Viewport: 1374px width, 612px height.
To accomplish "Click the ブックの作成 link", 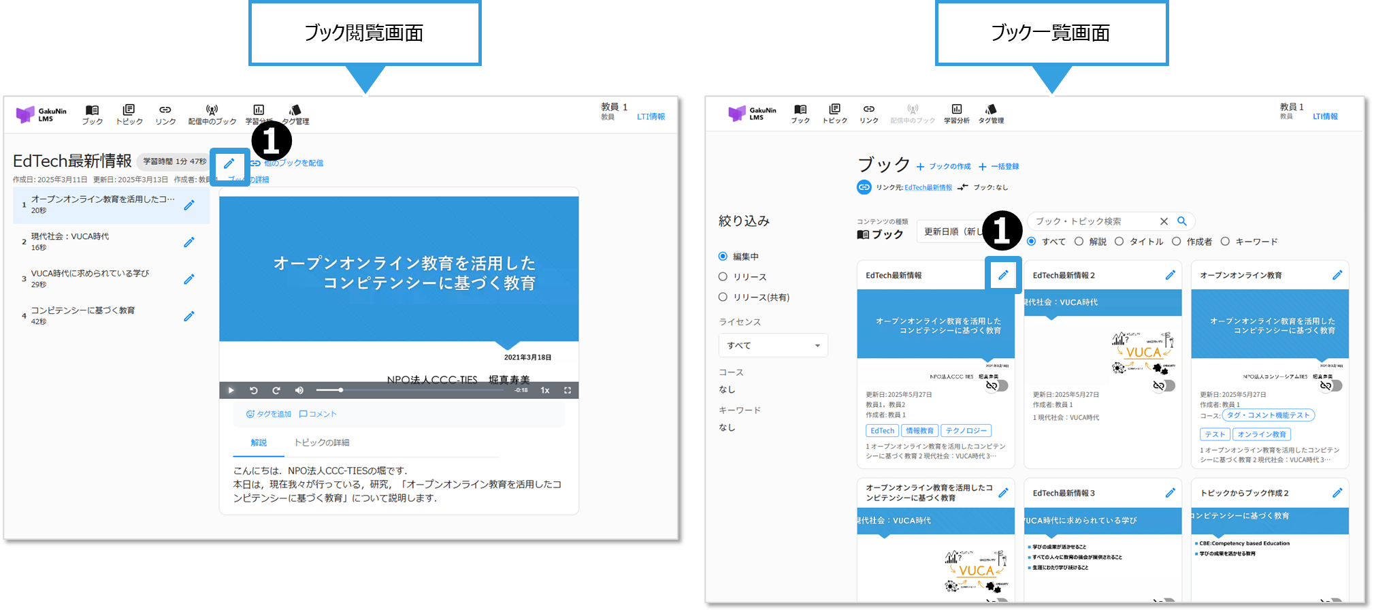I will point(944,167).
